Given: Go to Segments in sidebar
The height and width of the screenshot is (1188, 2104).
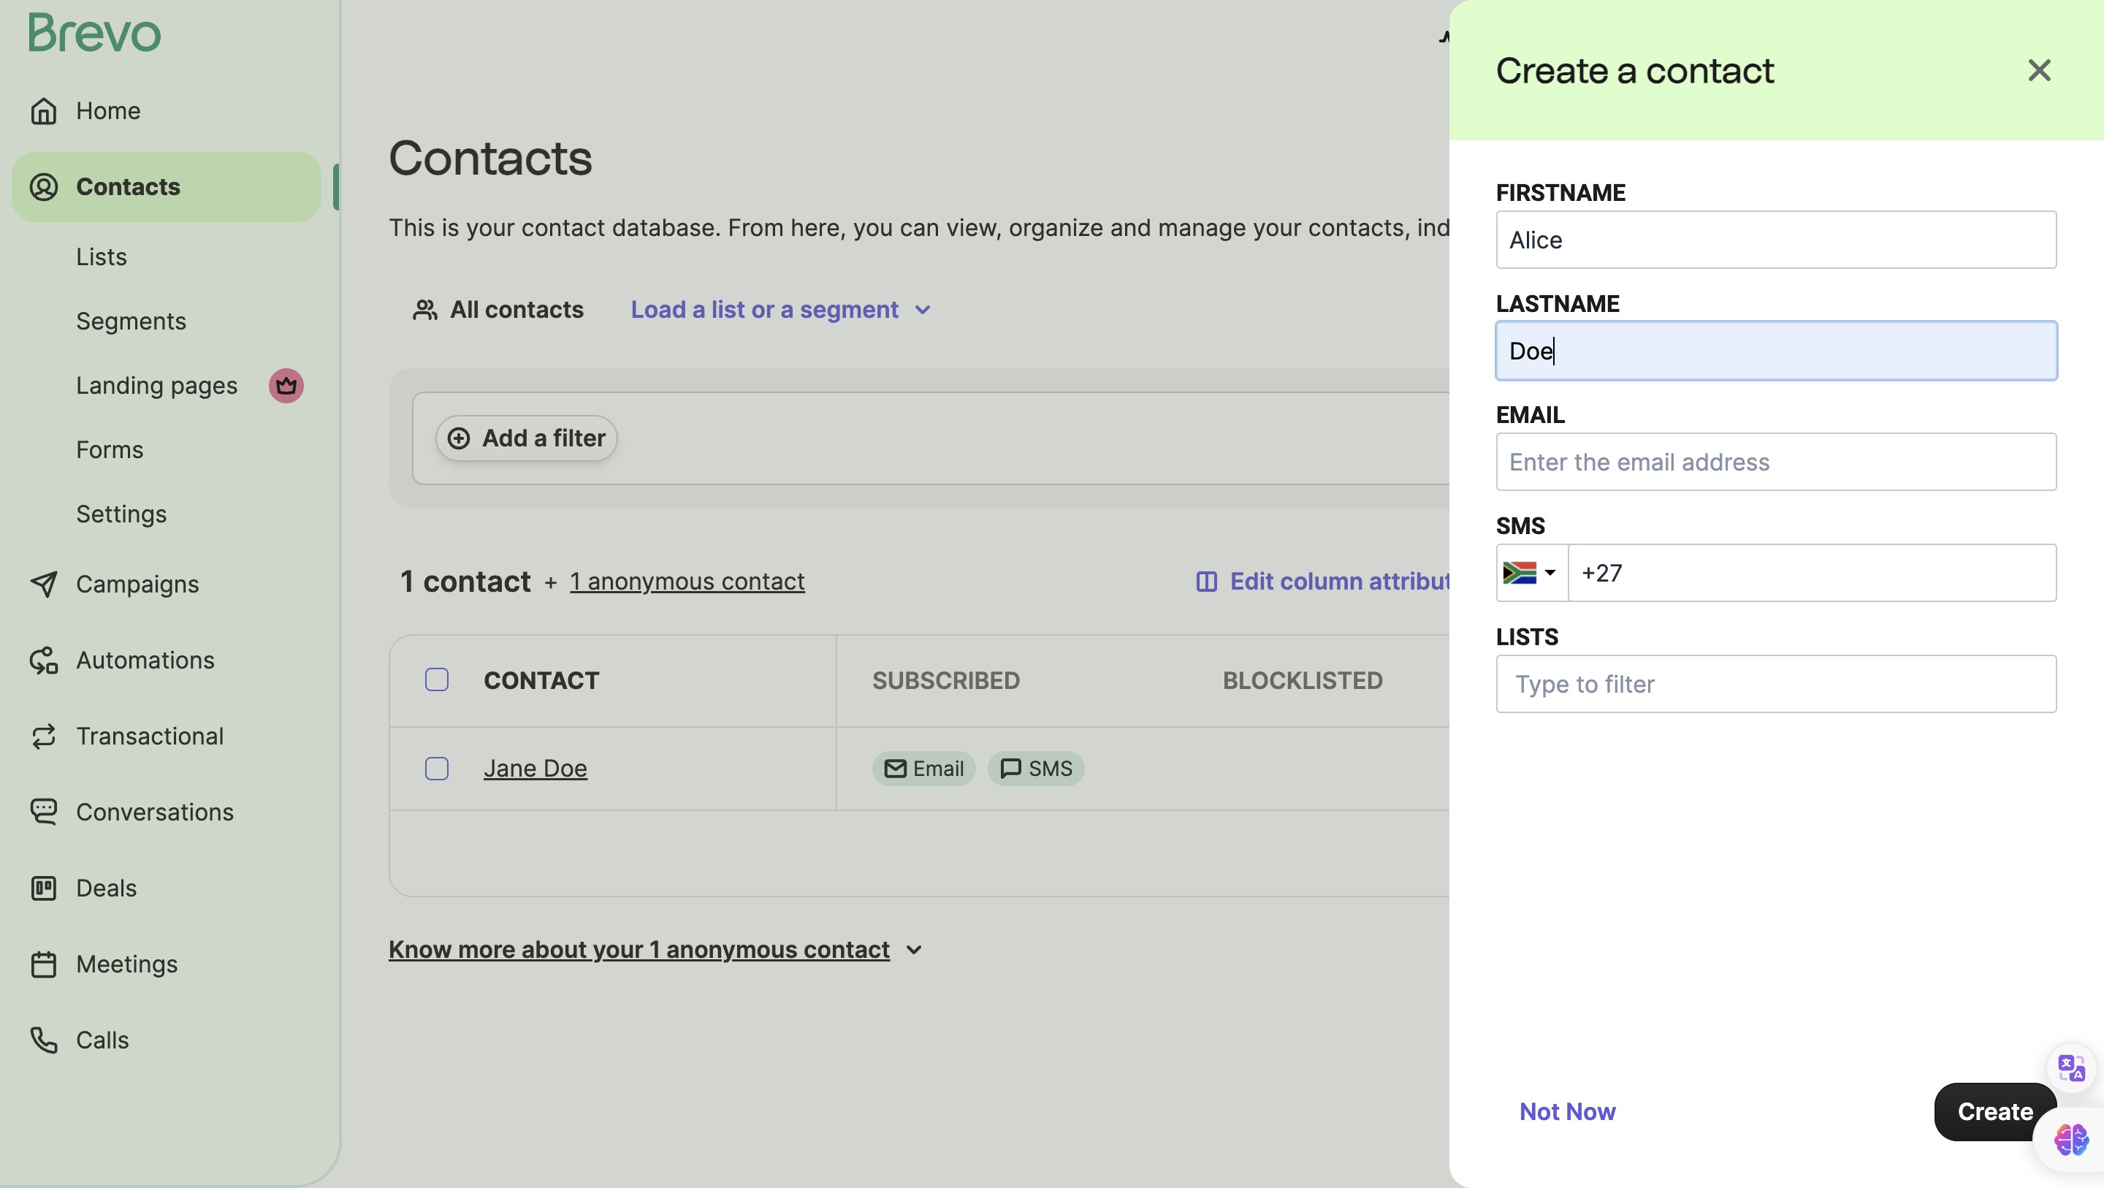Looking at the screenshot, I should pos(131,321).
